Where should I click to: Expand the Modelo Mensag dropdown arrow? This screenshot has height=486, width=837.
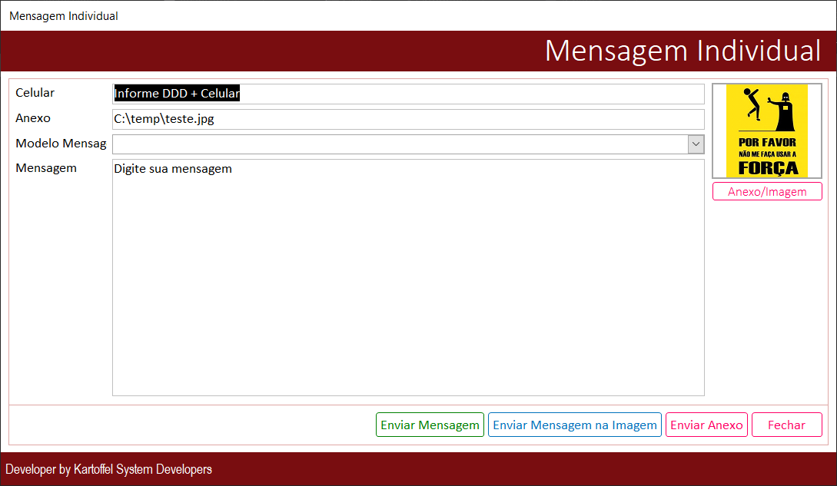click(696, 144)
